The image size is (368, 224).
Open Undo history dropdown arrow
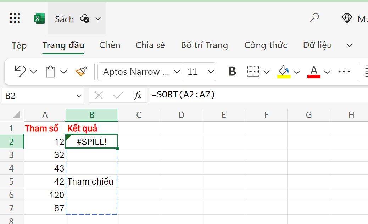(34, 72)
